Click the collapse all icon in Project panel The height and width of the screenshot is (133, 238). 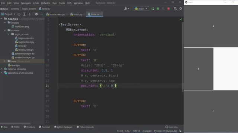pyautogui.click(x=30, y=14)
